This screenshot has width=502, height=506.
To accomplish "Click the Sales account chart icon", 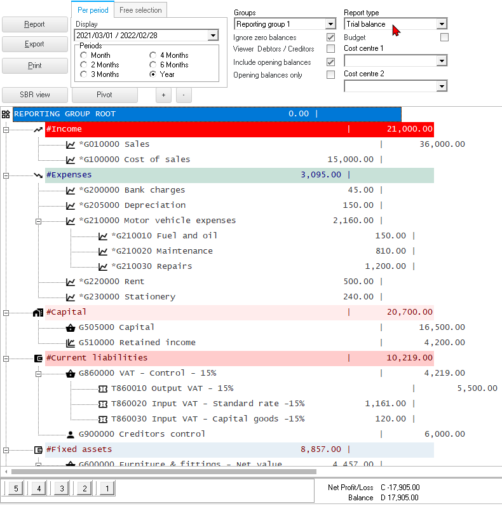I will [71, 145].
